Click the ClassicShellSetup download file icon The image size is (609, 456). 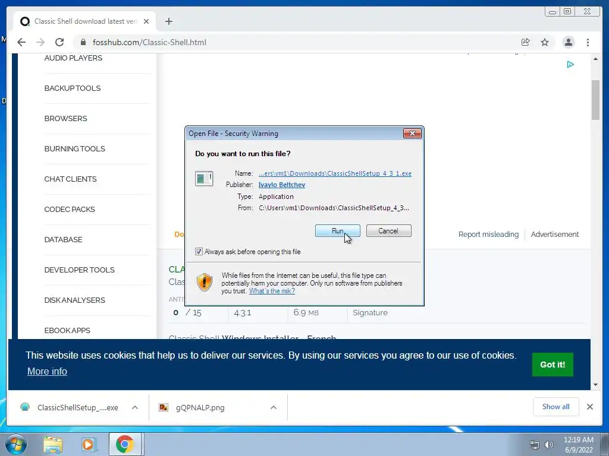click(25, 407)
